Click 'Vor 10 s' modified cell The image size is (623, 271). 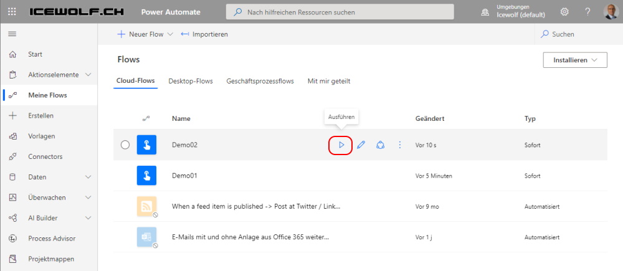point(426,145)
